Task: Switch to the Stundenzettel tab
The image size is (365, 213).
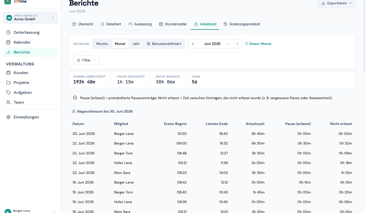Action: coord(173,24)
